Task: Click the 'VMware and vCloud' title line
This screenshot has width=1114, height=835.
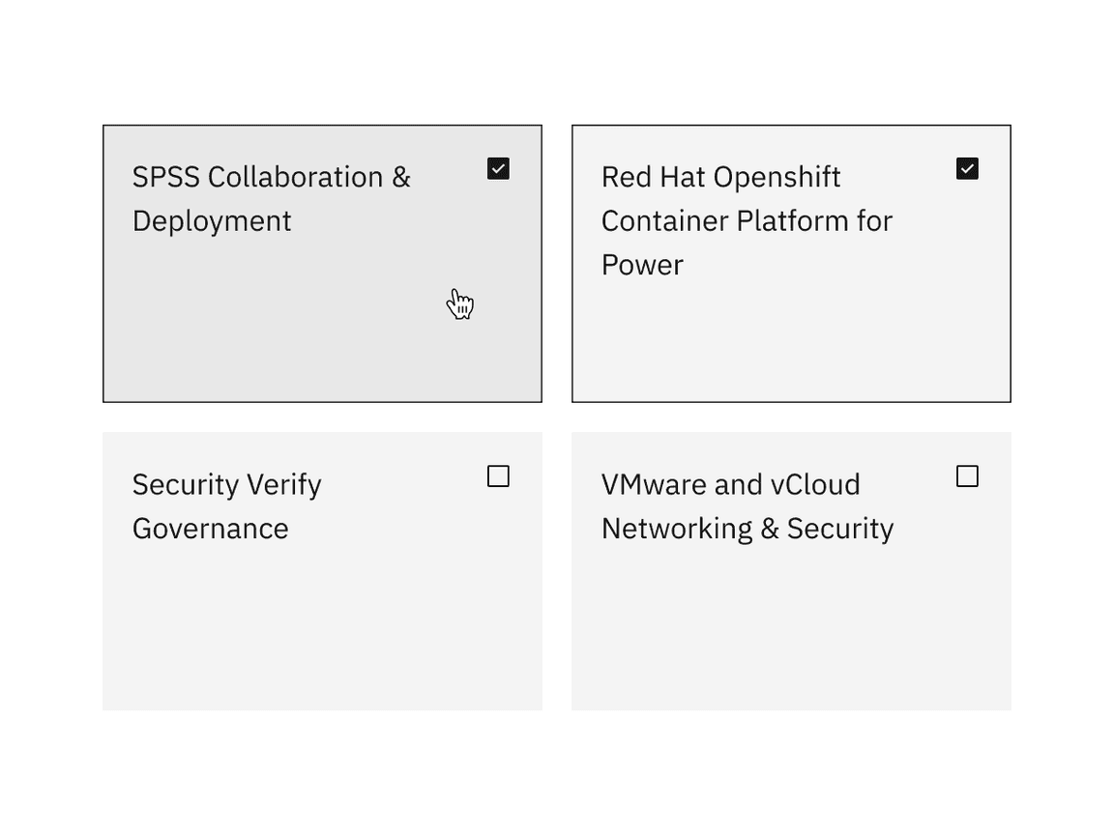Action: pyautogui.click(x=730, y=485)
